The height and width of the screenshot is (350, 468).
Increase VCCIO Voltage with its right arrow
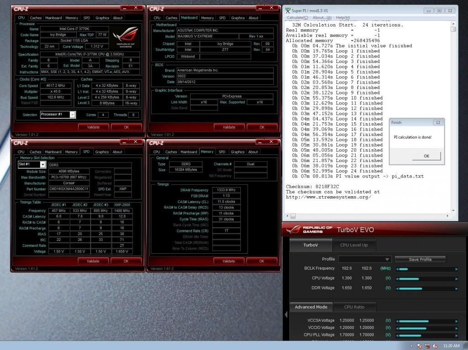coord(457,328)
